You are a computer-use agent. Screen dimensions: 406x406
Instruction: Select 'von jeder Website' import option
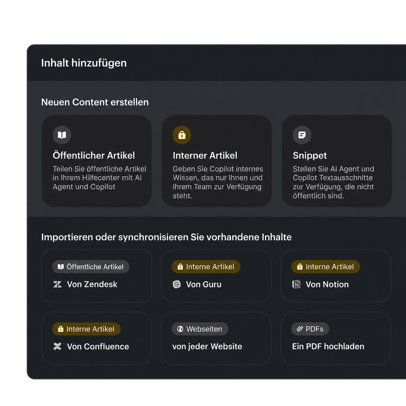(216, 338)
